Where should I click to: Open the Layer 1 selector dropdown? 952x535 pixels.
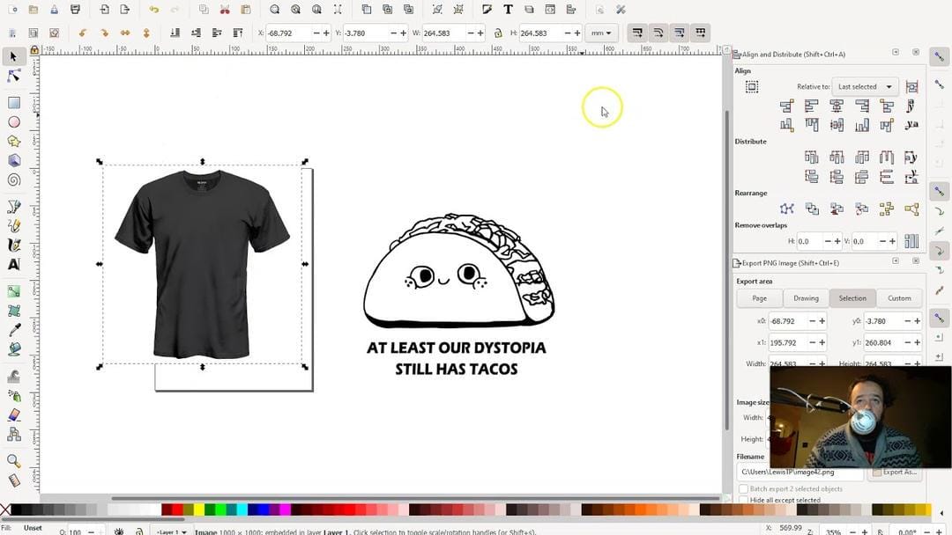click(x=169, y=531)
